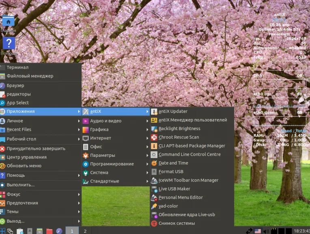Expand the Темы submenu

click(12, 212)
